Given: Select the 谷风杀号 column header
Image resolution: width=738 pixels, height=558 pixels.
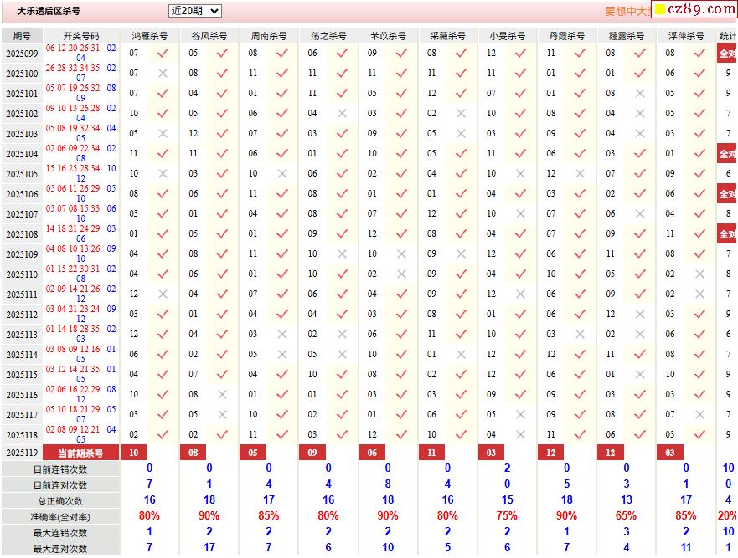Looking at the screenshot, I should (x=209, y=36).
